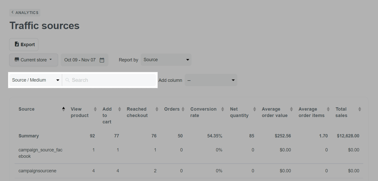Click the file icon on Export button
The height and width of the screenshot is (181, 378).
tap(17, 44)
